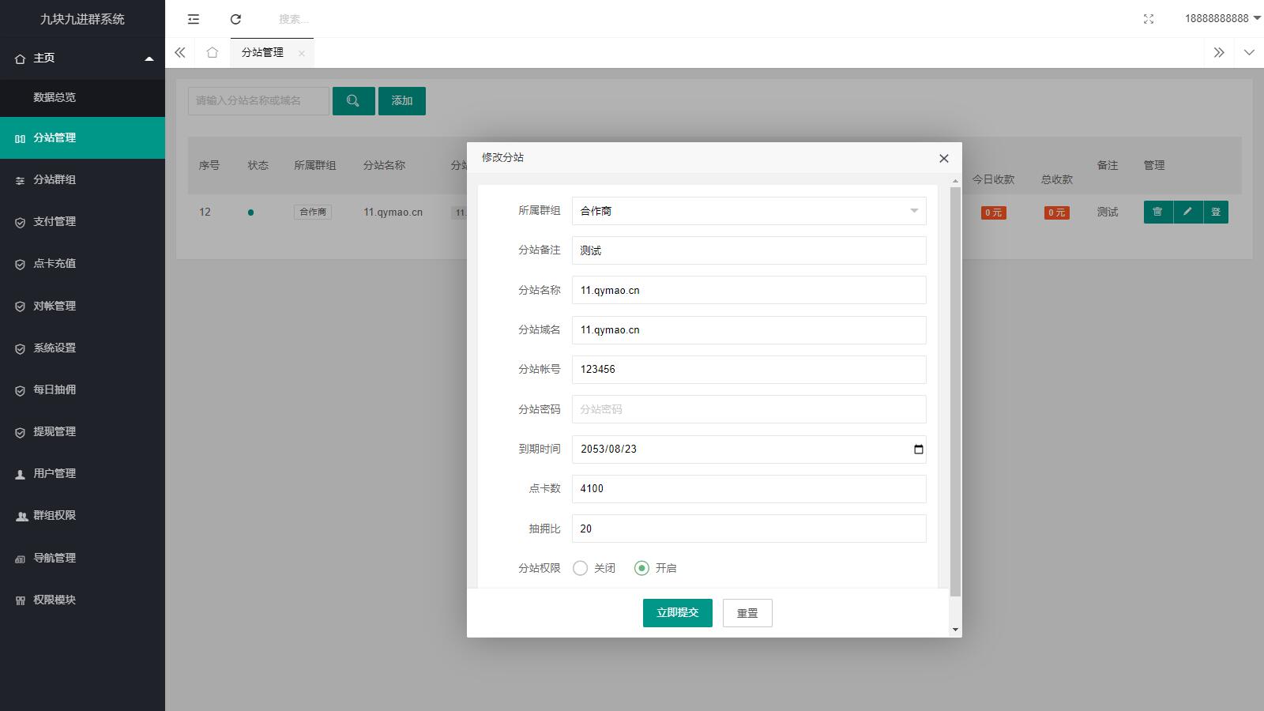Open calendar picker icon in 到期时间 field
1264x711 pixels.
click(918, 450)
